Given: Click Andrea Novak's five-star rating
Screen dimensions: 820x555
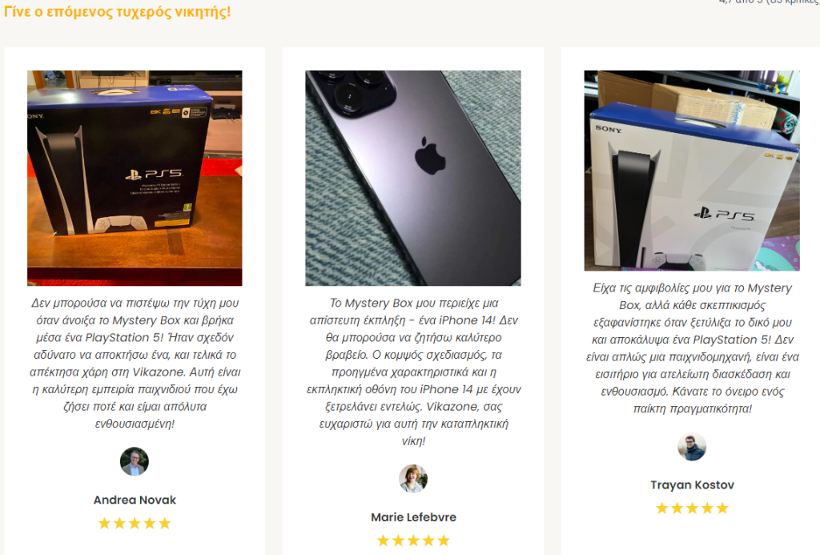Looking at the screenshot, I should [x=135, y=523].
